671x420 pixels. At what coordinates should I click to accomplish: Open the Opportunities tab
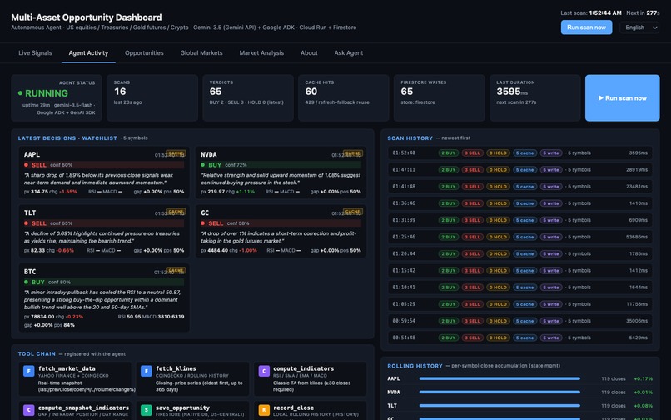click(144, 53)
